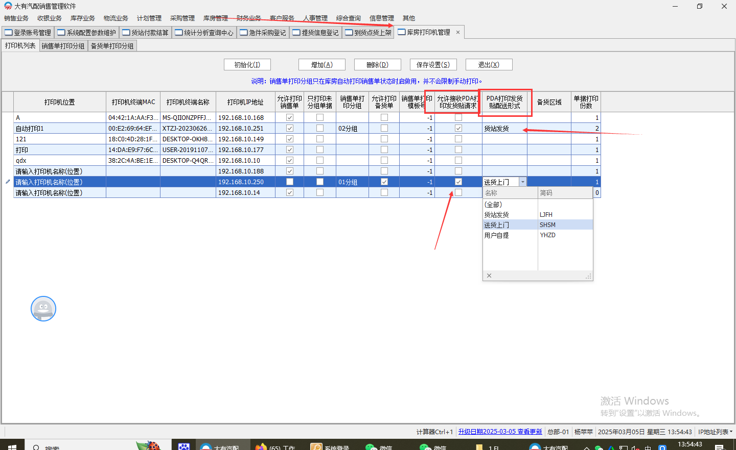The width and height of the screenshot is (736, 450).
Task: Click the 打印机IP地址 column header
Action: point(245,102)
